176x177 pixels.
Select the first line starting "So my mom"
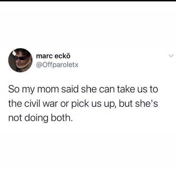[83, 90]
